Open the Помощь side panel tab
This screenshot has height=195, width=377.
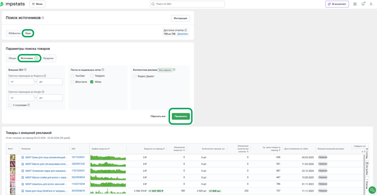pyautogui.click(x=367, y=184)
